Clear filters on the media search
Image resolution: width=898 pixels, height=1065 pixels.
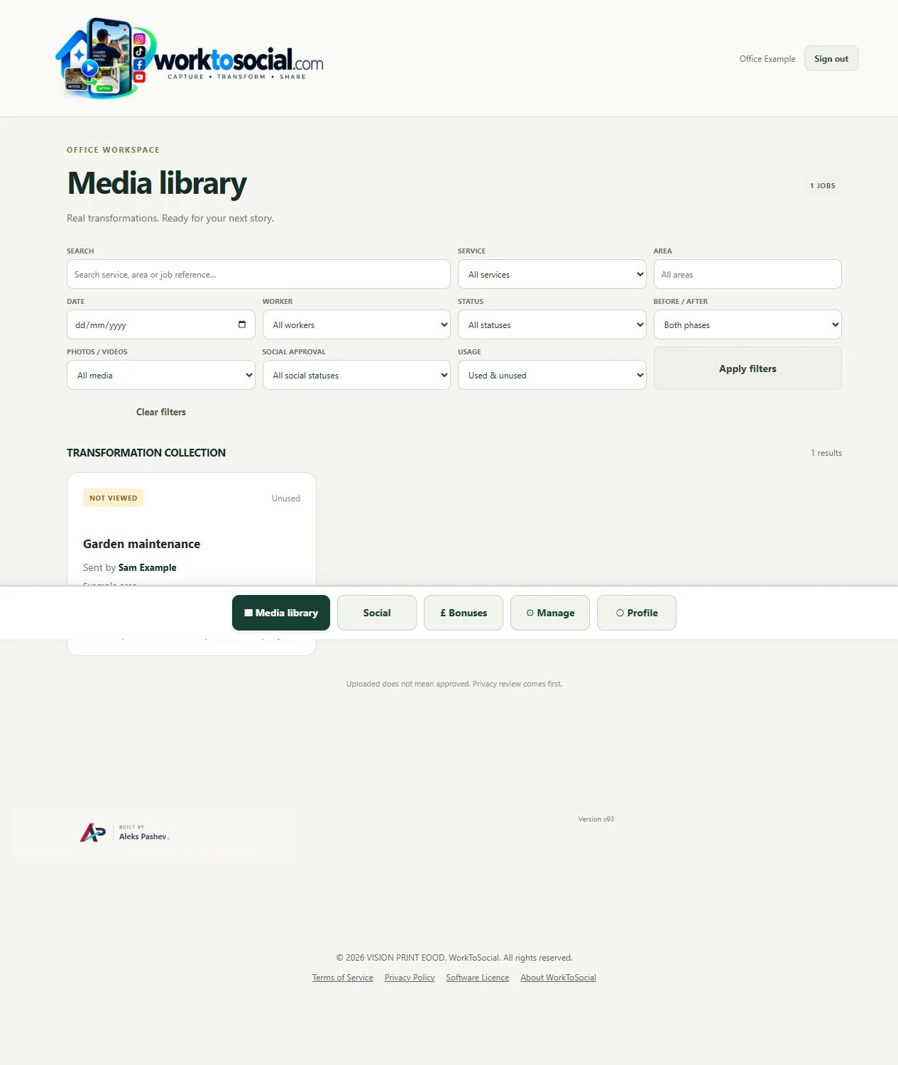point(161,412)
